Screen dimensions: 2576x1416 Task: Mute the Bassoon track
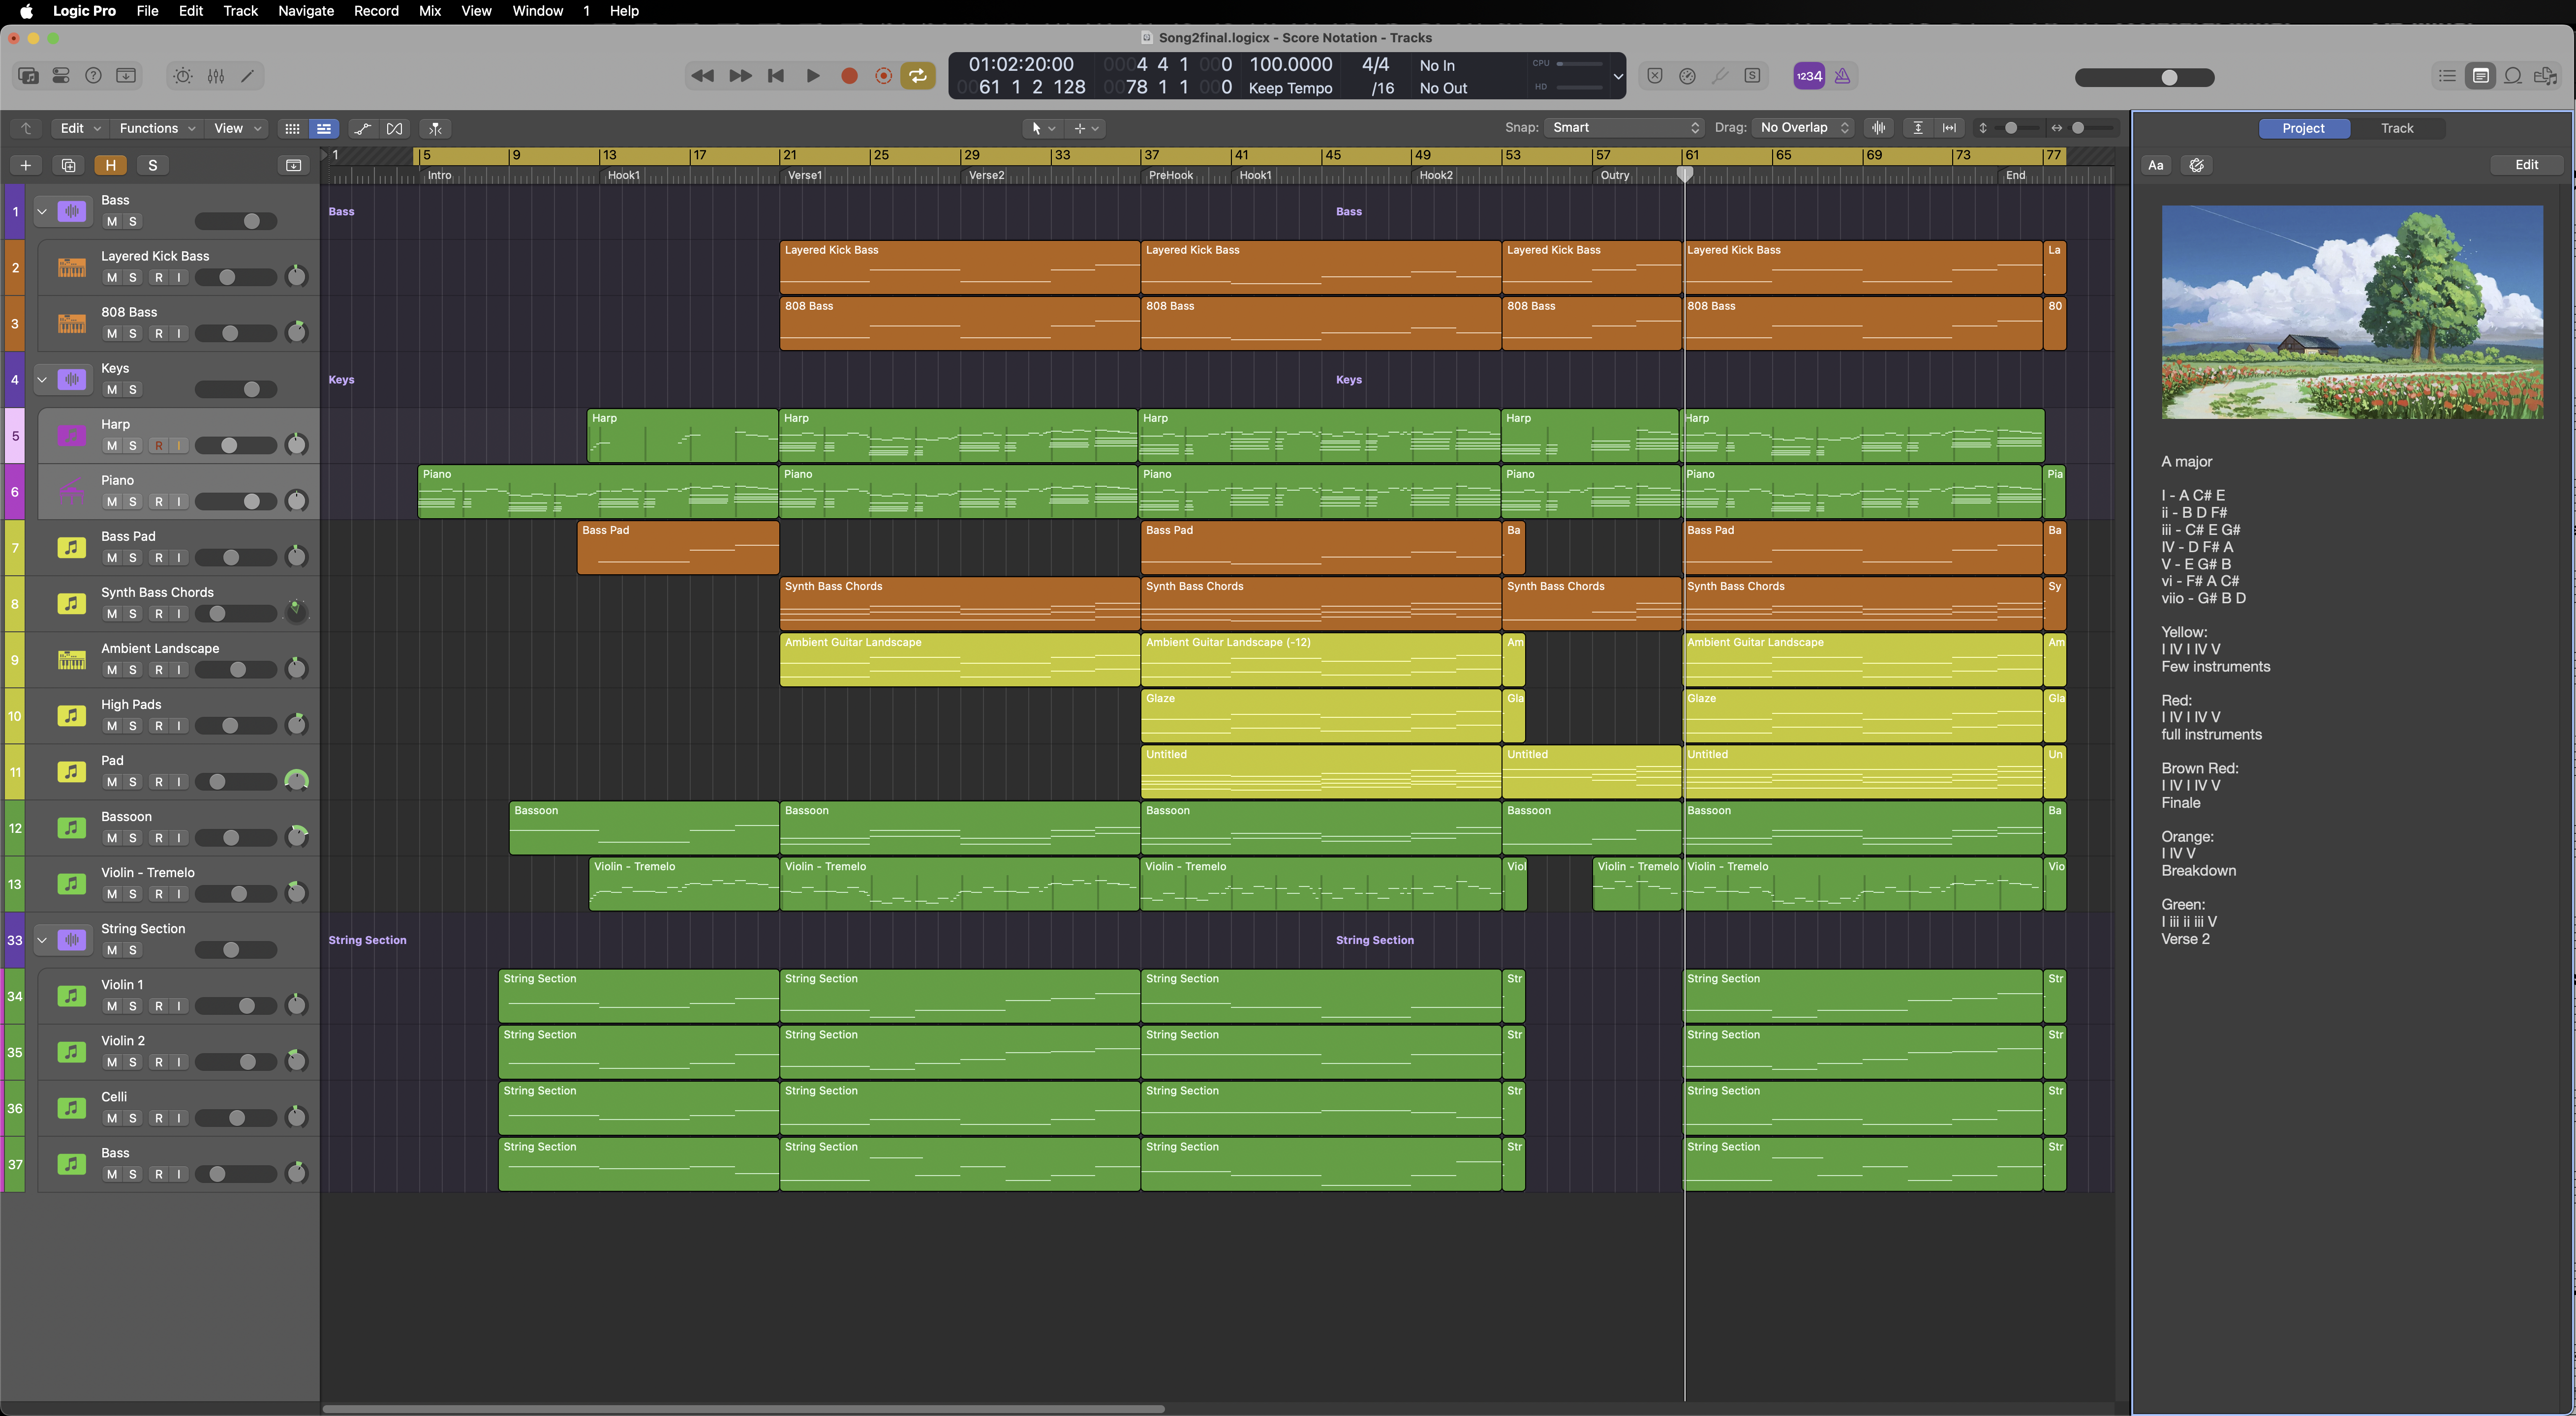(x=112, y=838)
